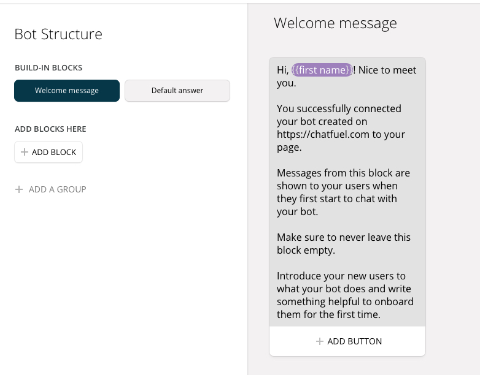The width and height of the screenshot is (480, 375).
Task: Click the ADD A GROUP text
Action: click(x=58, y=189)
